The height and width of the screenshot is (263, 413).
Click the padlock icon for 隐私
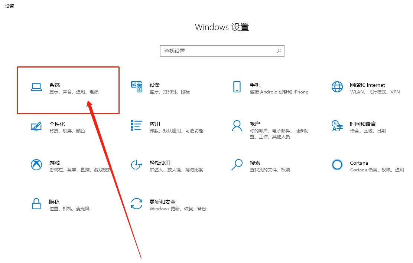coord(36,204)
